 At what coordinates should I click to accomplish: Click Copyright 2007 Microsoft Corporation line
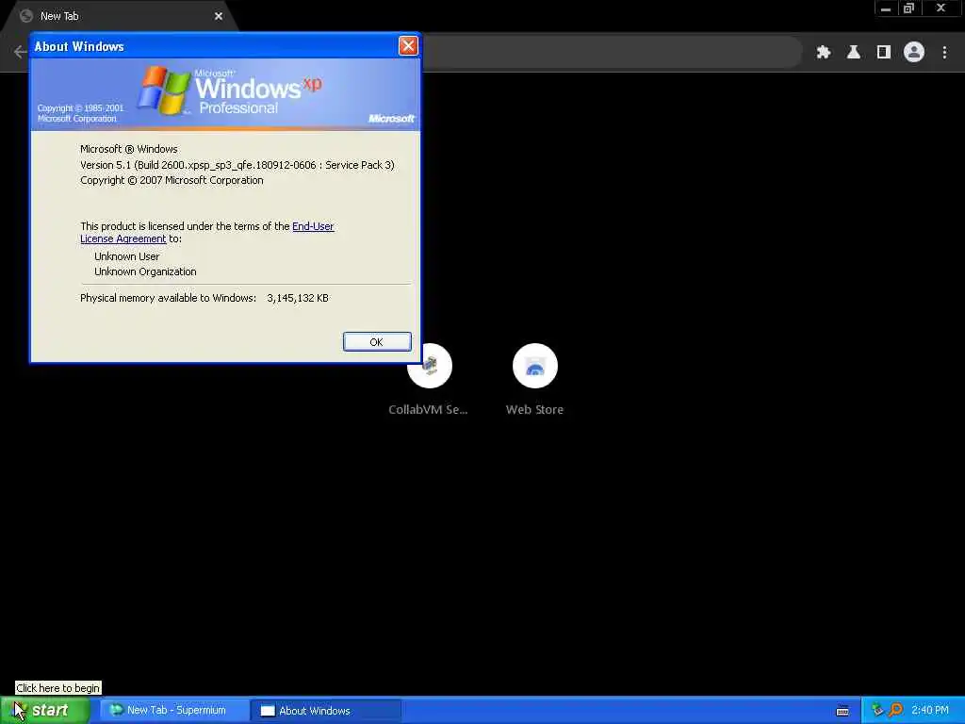pos(172,180)
